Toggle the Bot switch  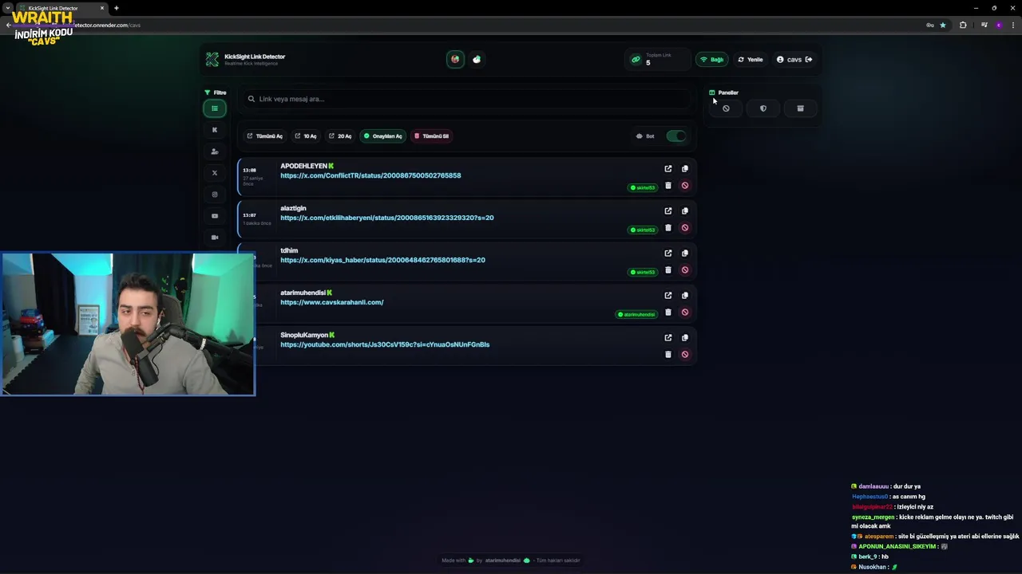[676, 136]
